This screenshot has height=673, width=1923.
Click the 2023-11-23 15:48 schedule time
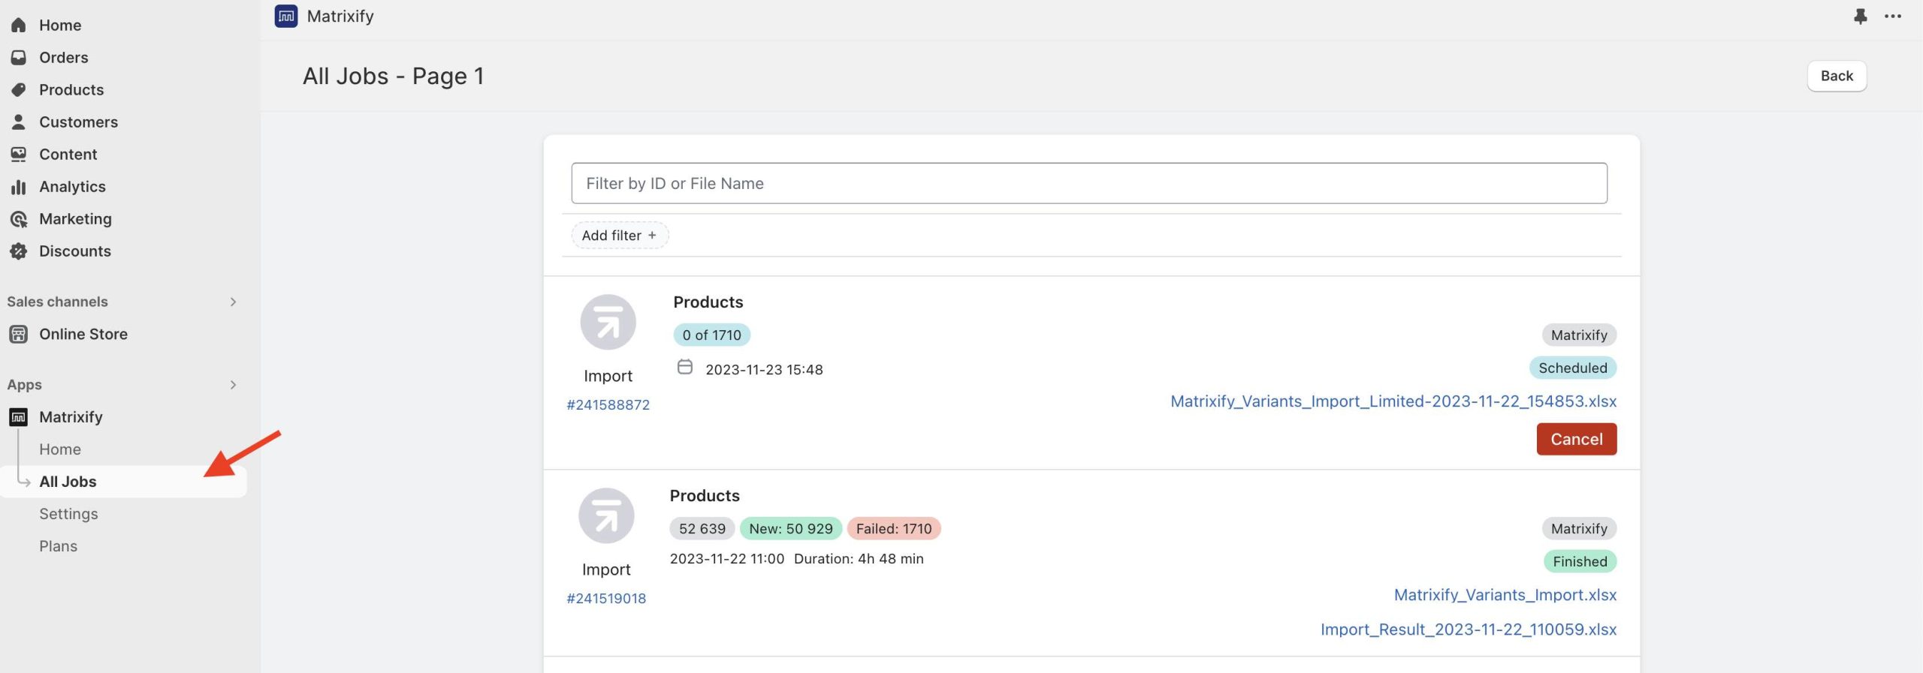point(764,369)
